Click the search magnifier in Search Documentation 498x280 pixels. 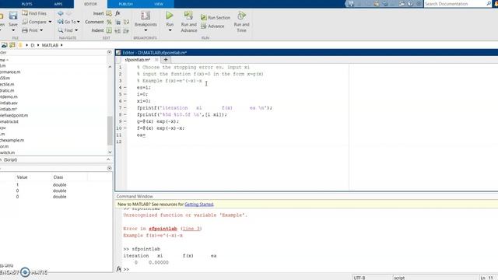489,3
